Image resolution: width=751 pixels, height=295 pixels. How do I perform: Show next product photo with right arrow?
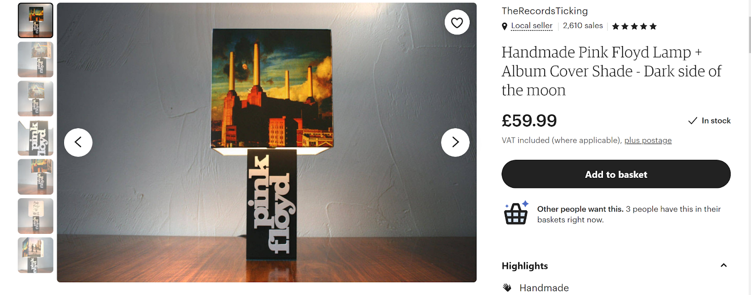click(455, 142)
